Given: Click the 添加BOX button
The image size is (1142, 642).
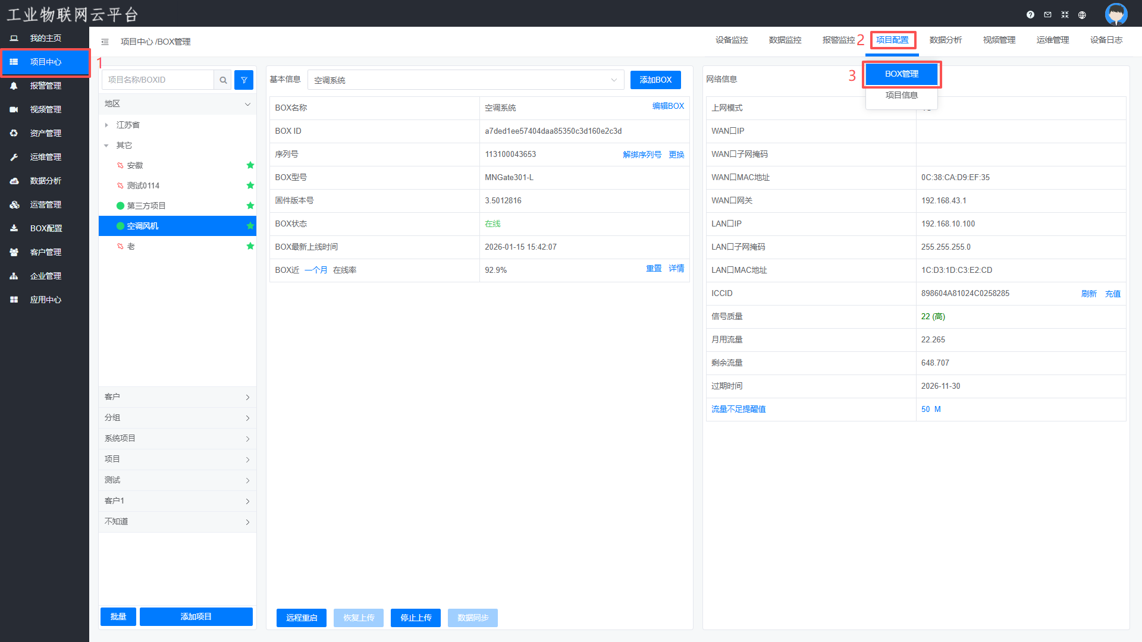Looking at the screenshot, I should (x=655, y=80).
